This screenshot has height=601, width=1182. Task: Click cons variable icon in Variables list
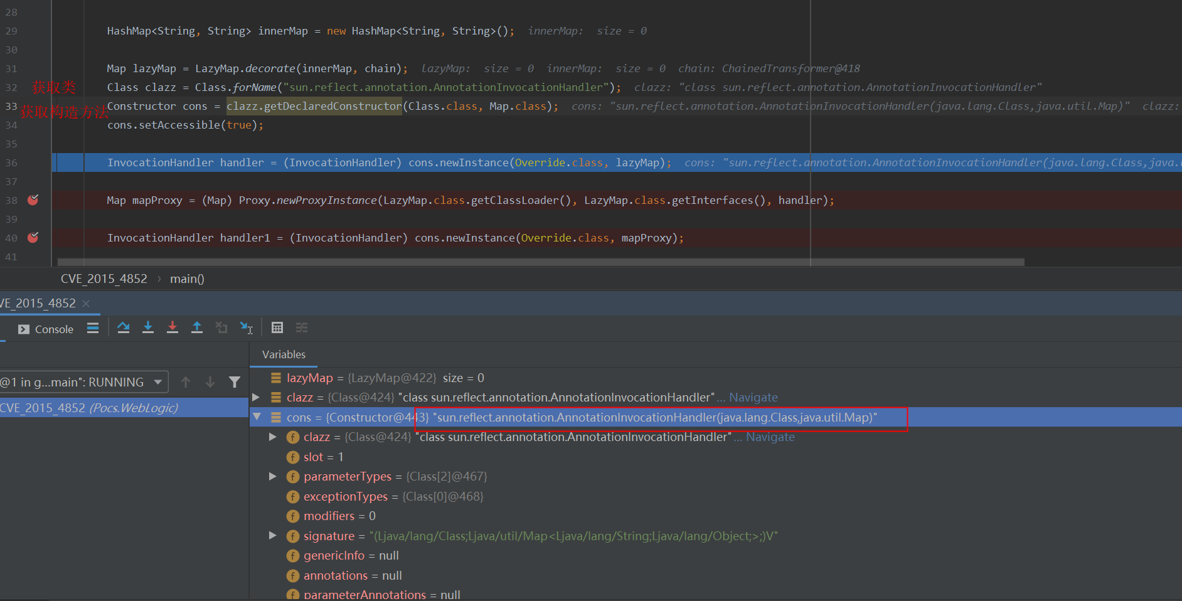click(276, 417)
